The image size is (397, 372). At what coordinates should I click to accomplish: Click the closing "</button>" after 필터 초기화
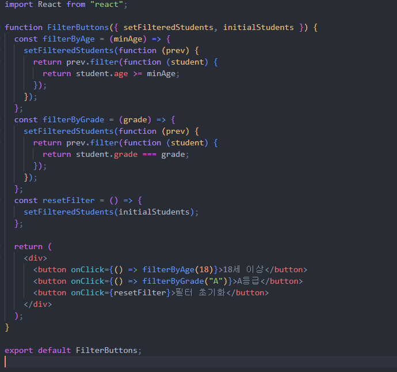[x=247, y=292]
